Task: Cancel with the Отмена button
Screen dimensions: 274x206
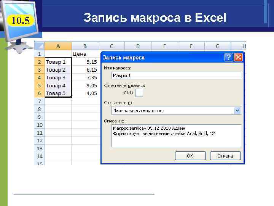Action: tap(225, 156)
